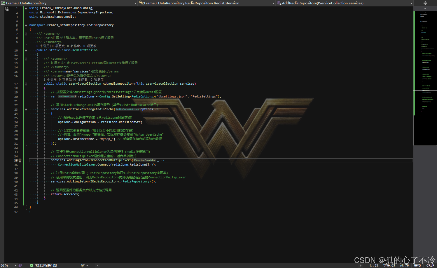Collapse the AddStackExchangeRedisCache lambda at line 23

pyautogui.click(x=26, y=109)
